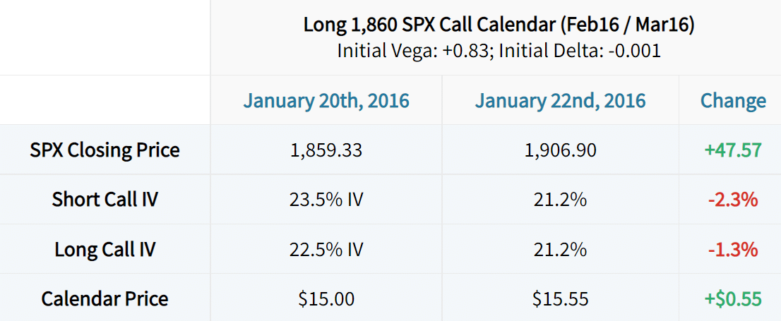Click the Change column header
This screenshot has width=781, height=321.
pyautogui.click(x=733, y=101)
